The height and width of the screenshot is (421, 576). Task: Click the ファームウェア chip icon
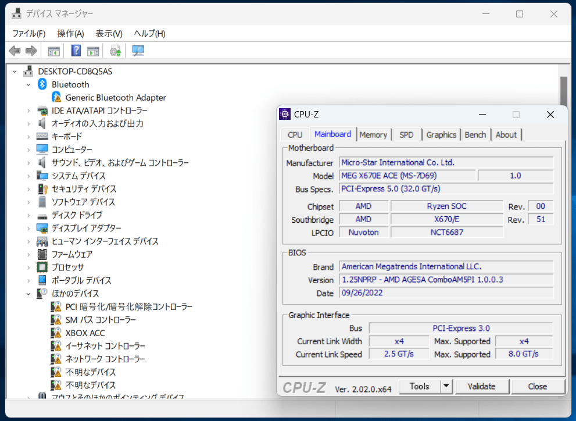click(x=42, y=254)
